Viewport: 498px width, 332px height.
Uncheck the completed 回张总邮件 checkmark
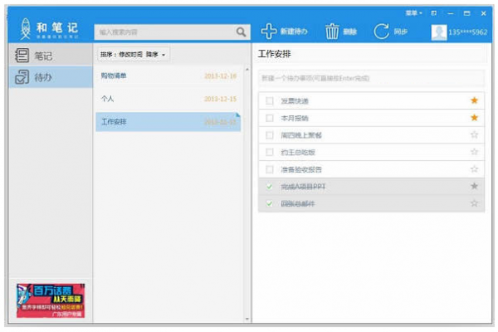pos(269,203)
